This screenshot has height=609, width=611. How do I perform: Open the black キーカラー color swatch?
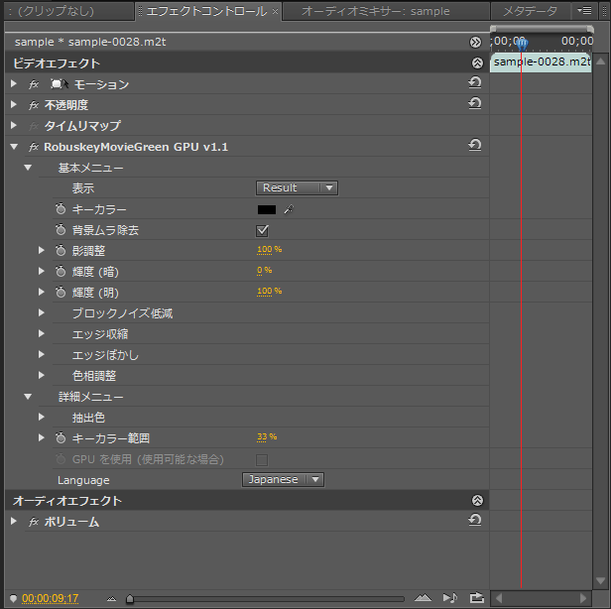pyautogui.click(x=267, y=210)
